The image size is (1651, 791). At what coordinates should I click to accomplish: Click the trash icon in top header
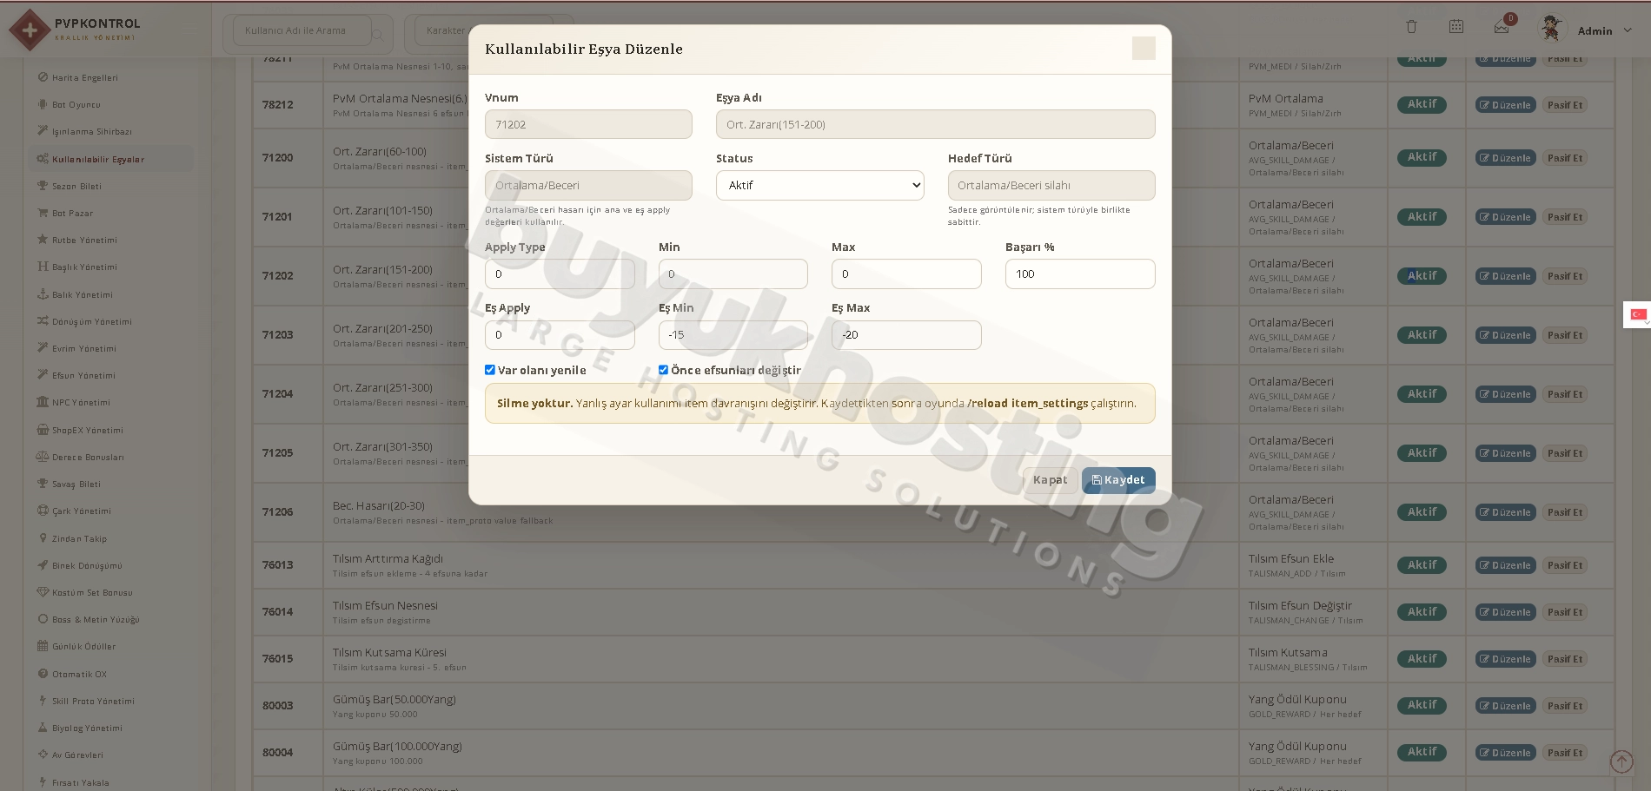(1411, 27)
